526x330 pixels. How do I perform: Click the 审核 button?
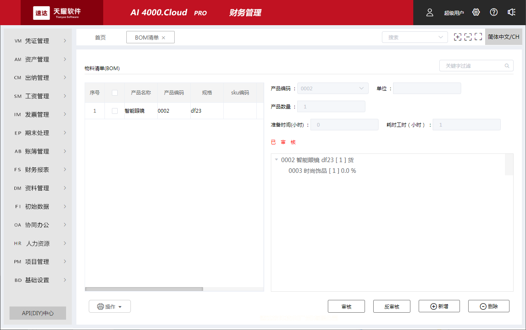[x=346, y=306]
